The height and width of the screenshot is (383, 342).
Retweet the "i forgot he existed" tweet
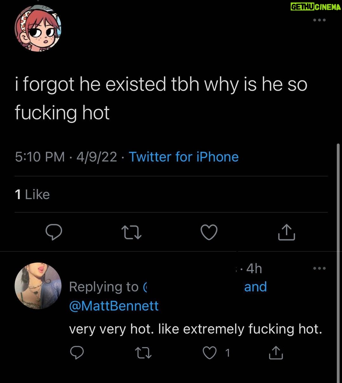[x=131, y=233]
